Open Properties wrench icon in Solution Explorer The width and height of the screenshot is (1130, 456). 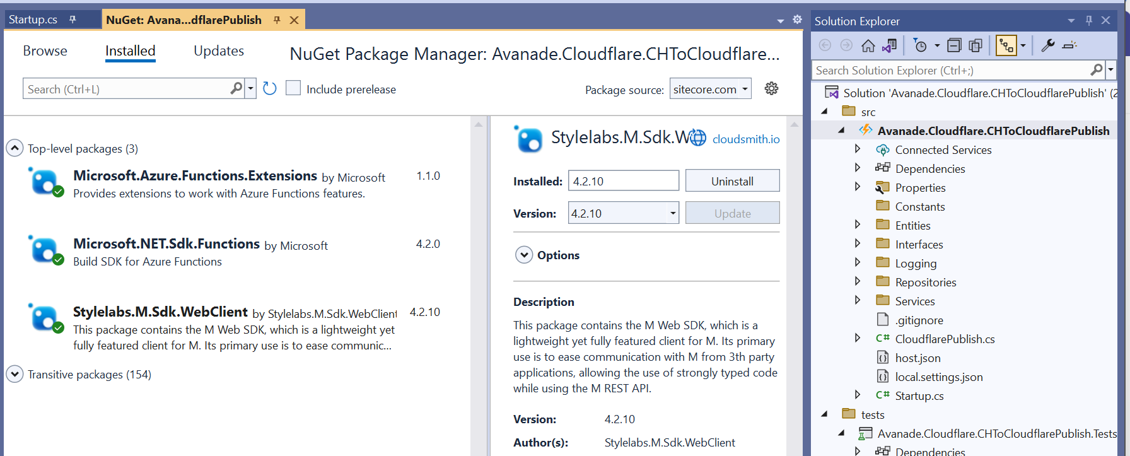tap(1047, 45)
